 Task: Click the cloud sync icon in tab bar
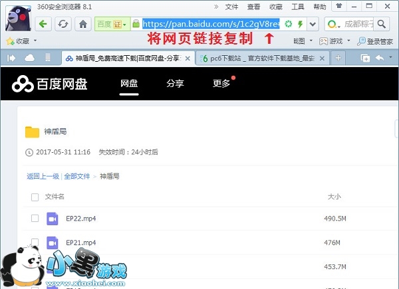pos(29,58)
